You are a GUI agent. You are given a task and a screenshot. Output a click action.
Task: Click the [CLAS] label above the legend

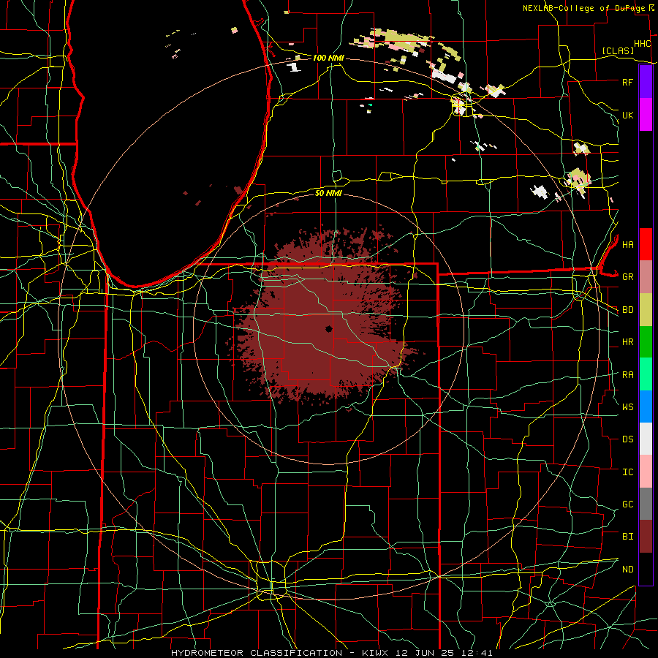(618, 50)
